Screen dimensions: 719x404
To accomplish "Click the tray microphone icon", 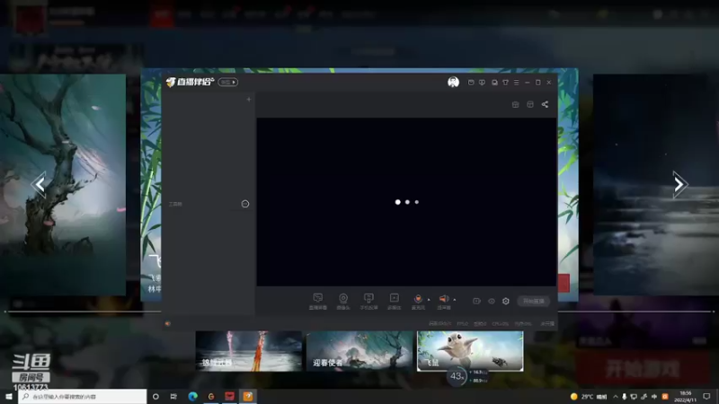I will pos(625,397).
